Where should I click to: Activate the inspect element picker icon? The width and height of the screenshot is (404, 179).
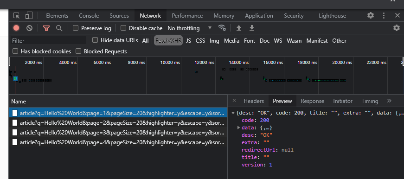click(17, 16)
